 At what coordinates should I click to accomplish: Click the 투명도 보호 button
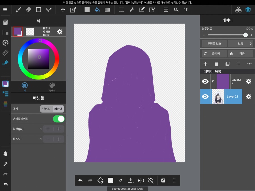214,44
